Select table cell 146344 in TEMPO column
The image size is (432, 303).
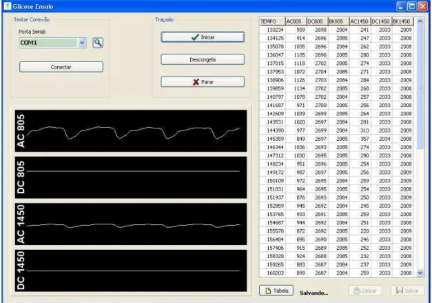coord(272,147)
